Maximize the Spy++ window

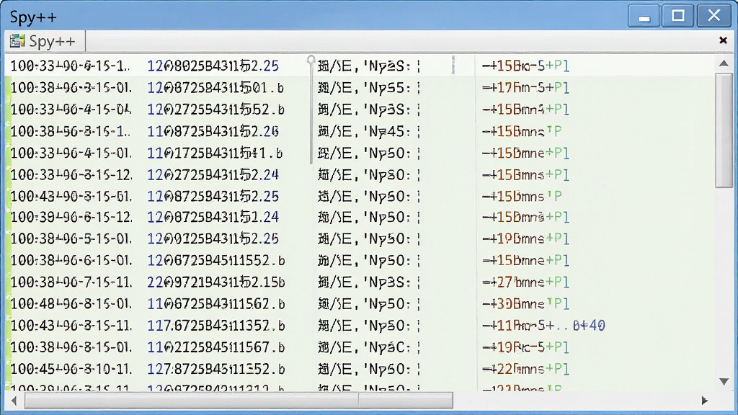(677, 17)
